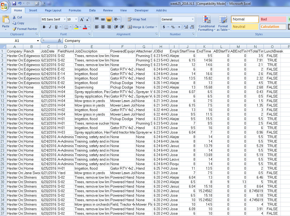Switch to the Insert tab
The height and width of the screenshot is (216, 290).
[33, 10]
